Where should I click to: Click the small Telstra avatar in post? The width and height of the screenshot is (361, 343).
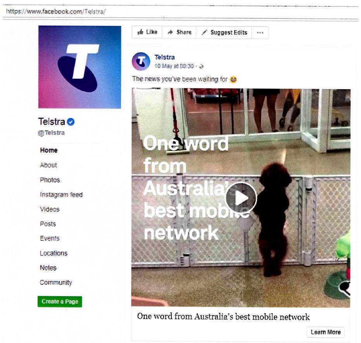point(141,61)
